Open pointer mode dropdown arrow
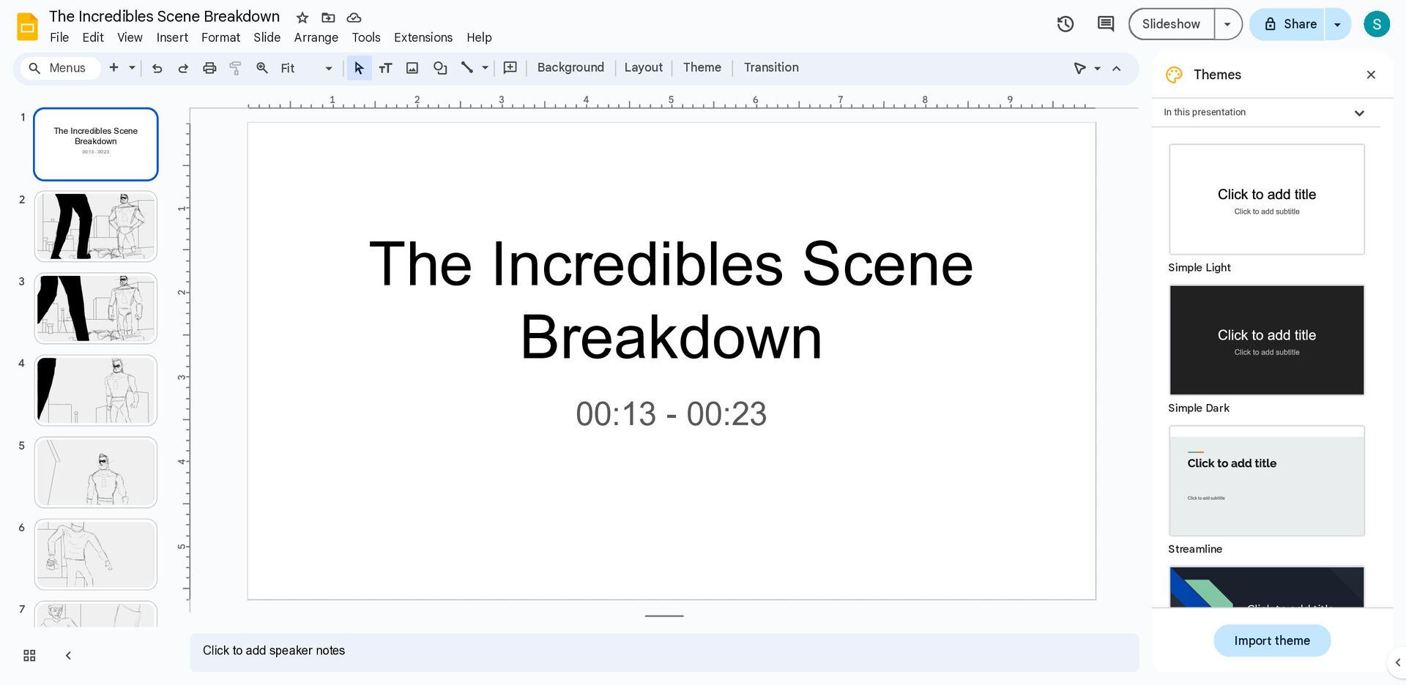Screen dimensions: 1406x685 [x=1097, y=68]
